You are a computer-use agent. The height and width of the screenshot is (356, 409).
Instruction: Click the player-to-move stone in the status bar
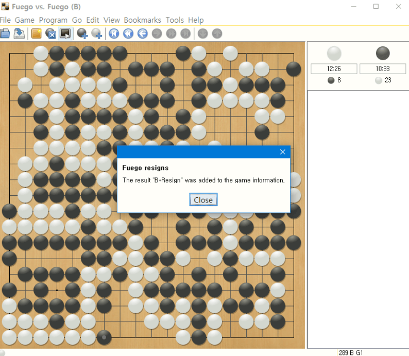click(3, 353)
